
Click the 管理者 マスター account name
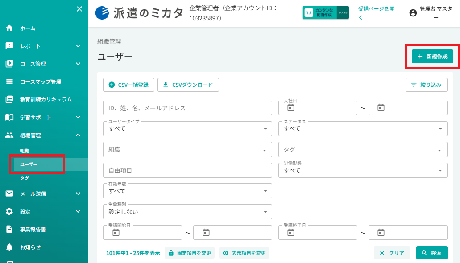tap(436, 13)
